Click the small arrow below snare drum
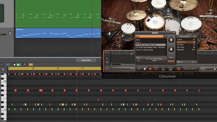This screenshot has height=122, width=217. point(155,30)
